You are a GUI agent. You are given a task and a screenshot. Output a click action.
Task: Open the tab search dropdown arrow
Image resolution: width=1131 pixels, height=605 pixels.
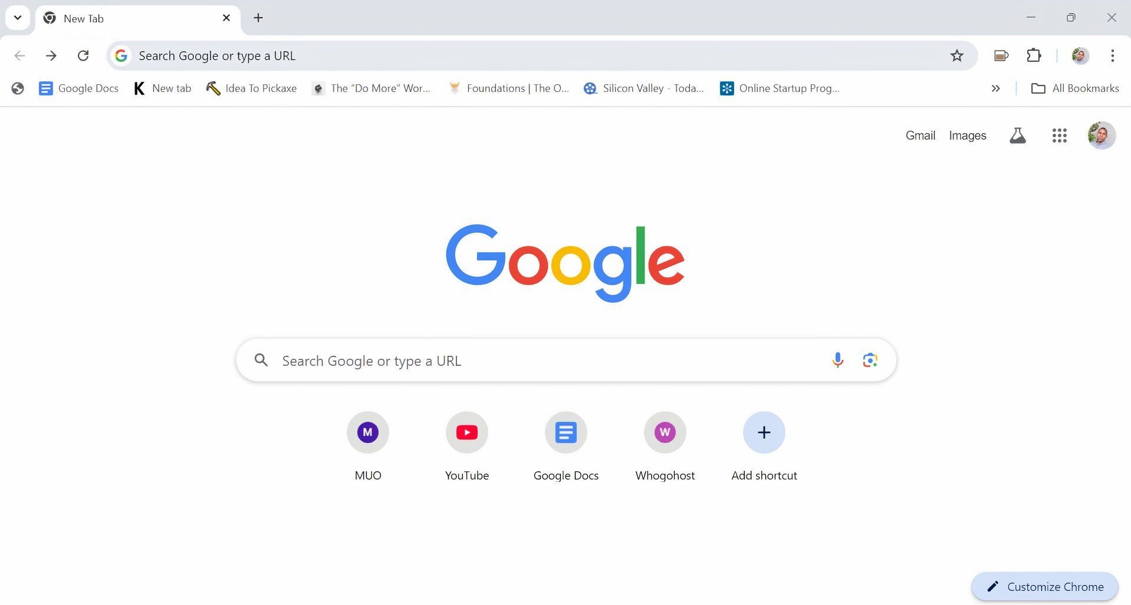(18, 18)
